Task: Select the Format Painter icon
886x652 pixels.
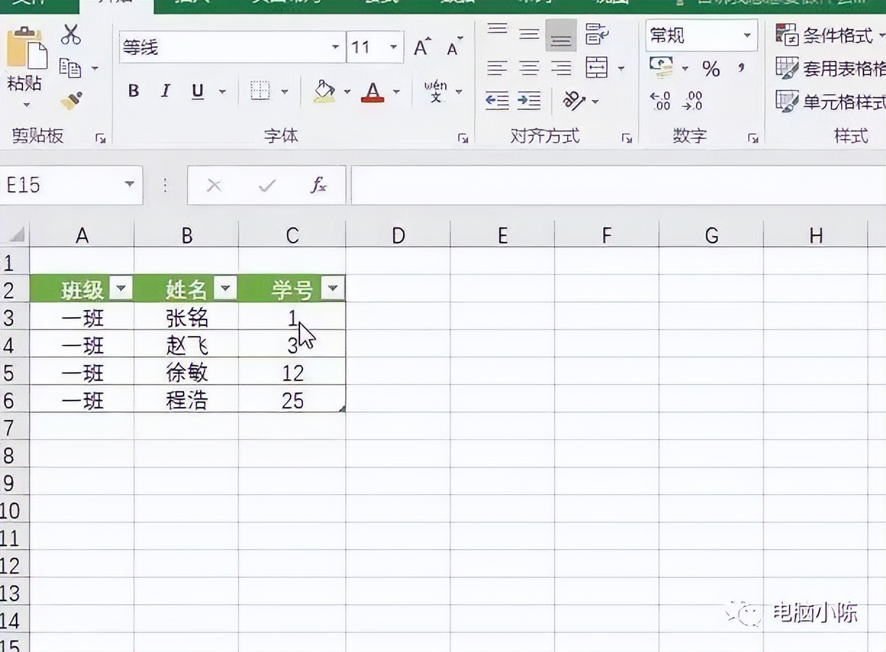Action: pos(70,100)
